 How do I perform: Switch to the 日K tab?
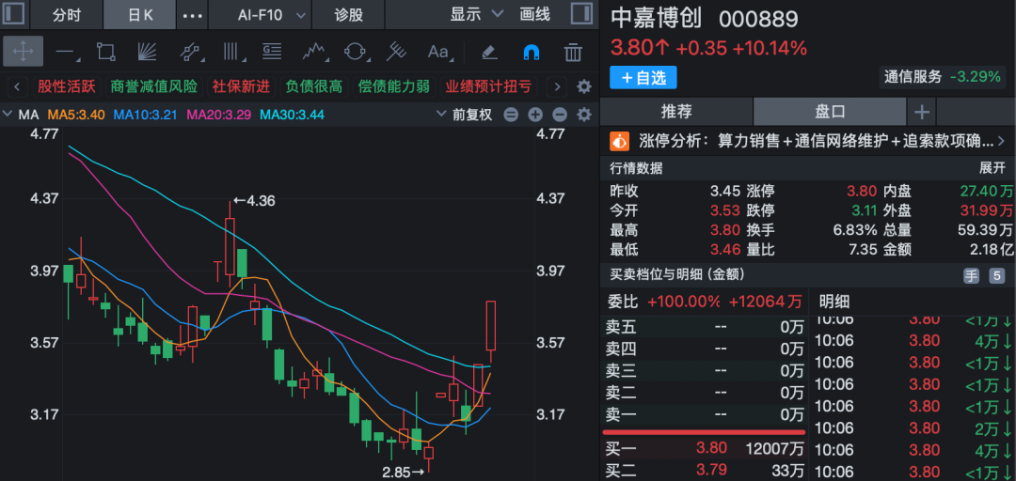point(140,15)
